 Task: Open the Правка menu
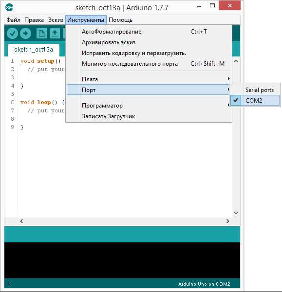point(34,20)
